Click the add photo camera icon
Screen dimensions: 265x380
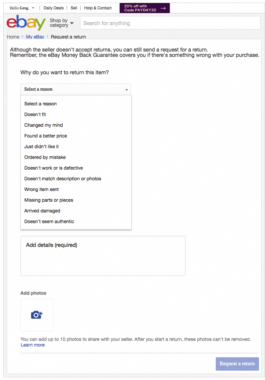tap(37, 315)
